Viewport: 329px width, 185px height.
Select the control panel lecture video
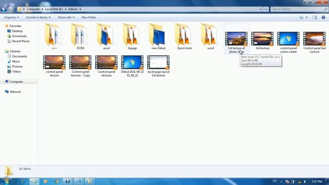coord(54,66)
